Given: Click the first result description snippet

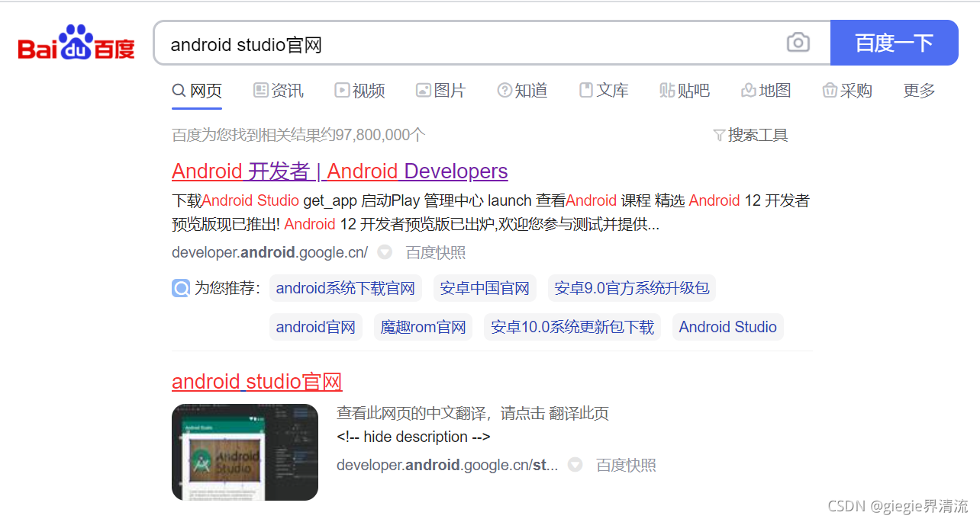Looking at the screenshot, I should [x=491, y=213].
